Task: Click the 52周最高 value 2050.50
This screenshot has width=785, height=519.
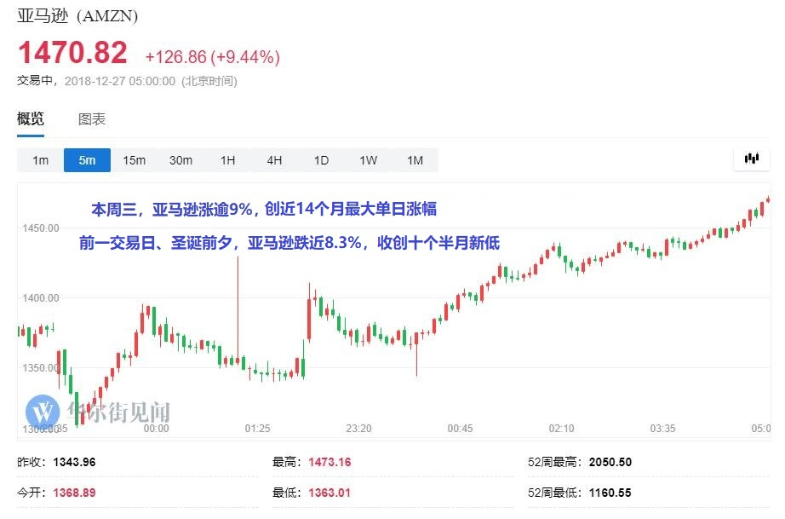Action: coord(610,462)
